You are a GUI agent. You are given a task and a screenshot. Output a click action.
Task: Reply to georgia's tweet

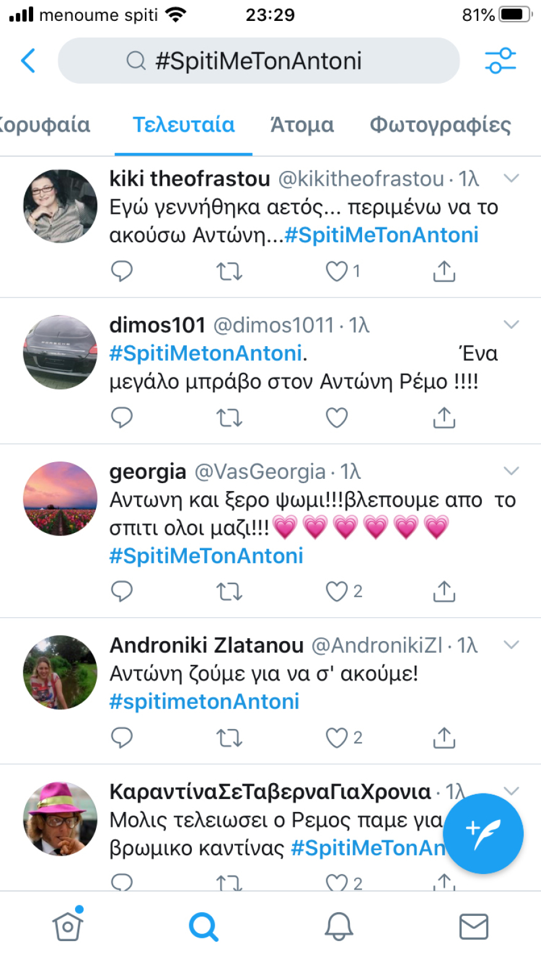pos(122,591)
